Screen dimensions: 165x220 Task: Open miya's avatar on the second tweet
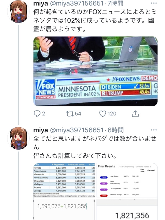click(18, 138)
